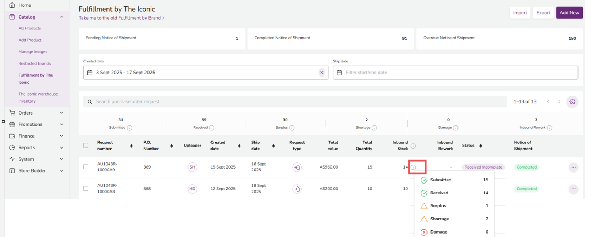This screenshot has height=237, width=601.
Task: Check the box for request AU1043R-10000A8
Action: coord(86,189)
